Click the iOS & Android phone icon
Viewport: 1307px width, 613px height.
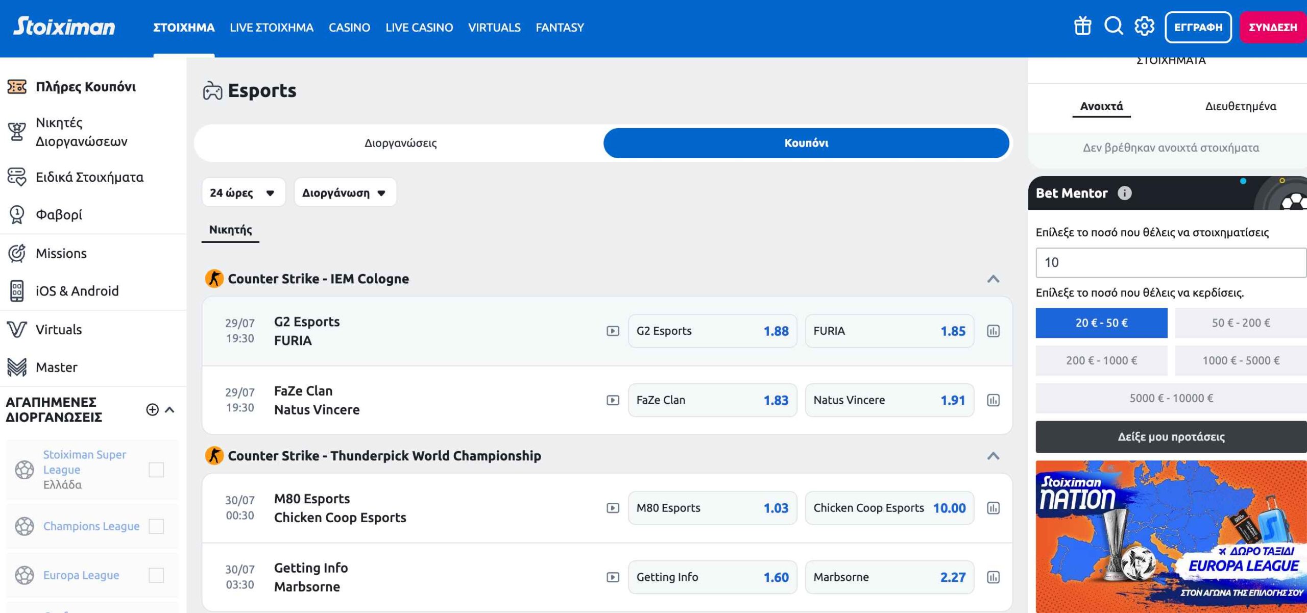point(17,291)
